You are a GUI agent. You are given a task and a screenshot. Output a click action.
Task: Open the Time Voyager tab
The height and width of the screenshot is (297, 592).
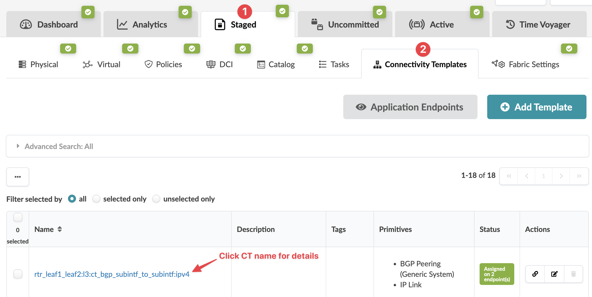(539, 25)
